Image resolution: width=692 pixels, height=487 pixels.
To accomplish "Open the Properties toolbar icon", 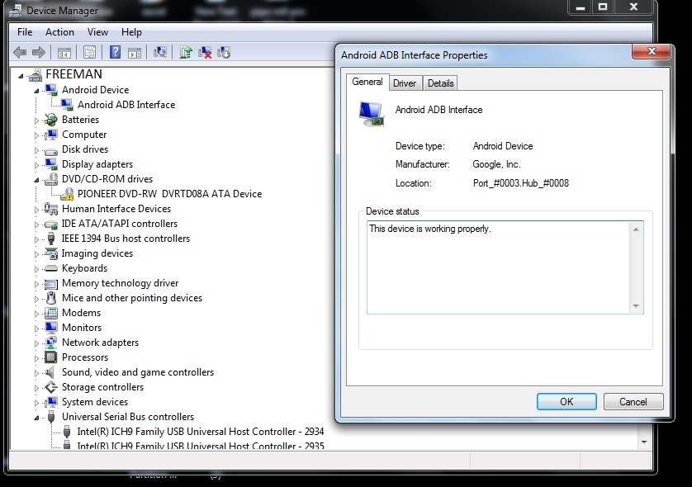I will [89, 53].
